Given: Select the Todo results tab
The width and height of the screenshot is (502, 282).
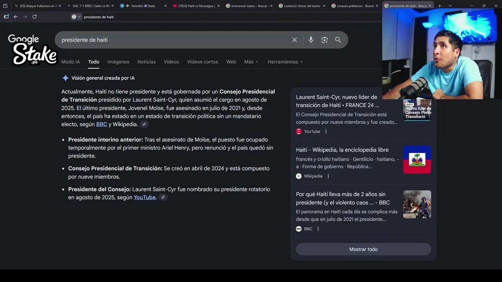Looking at the screenshot, I should (x=94, y=62).
